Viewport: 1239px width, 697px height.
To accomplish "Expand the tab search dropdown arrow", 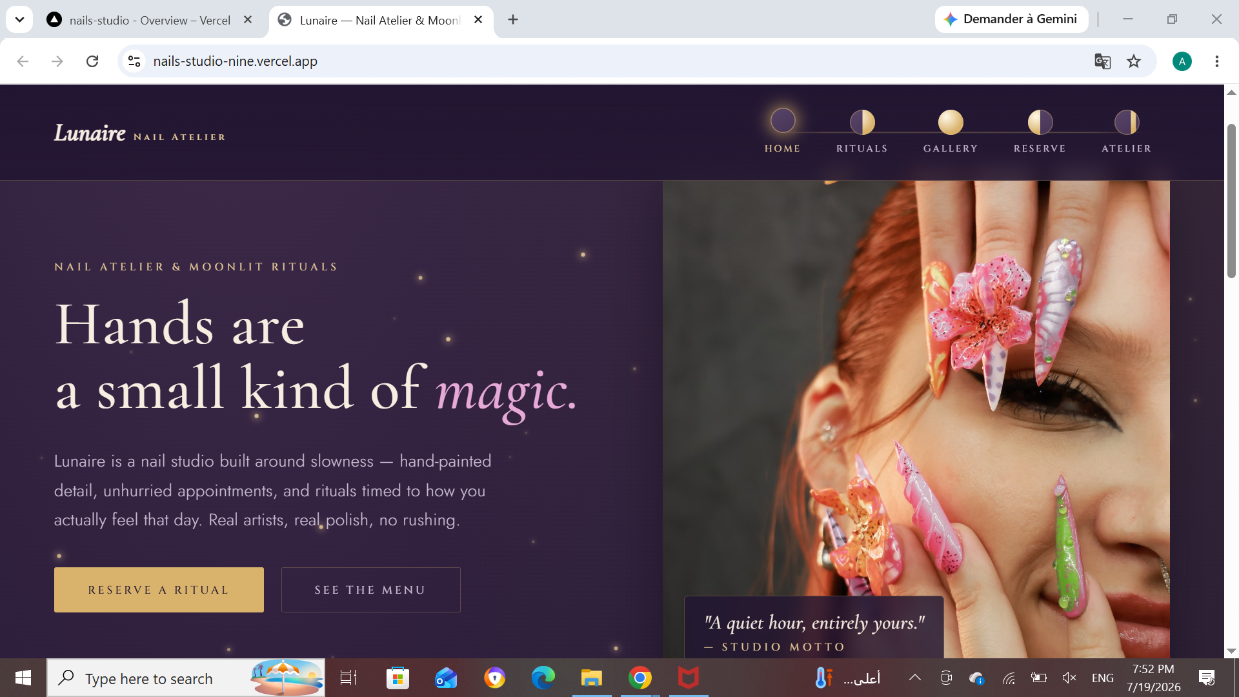I will (x=19, y=19).
